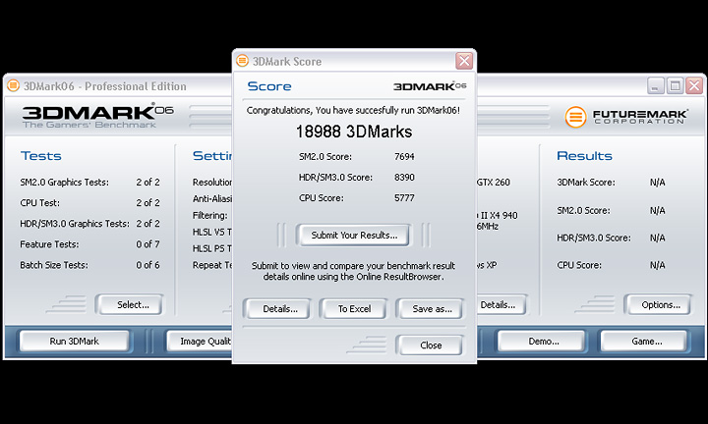Click the 'Resolution' setting label
The image size is (708, 424).
tap(212, 182)
